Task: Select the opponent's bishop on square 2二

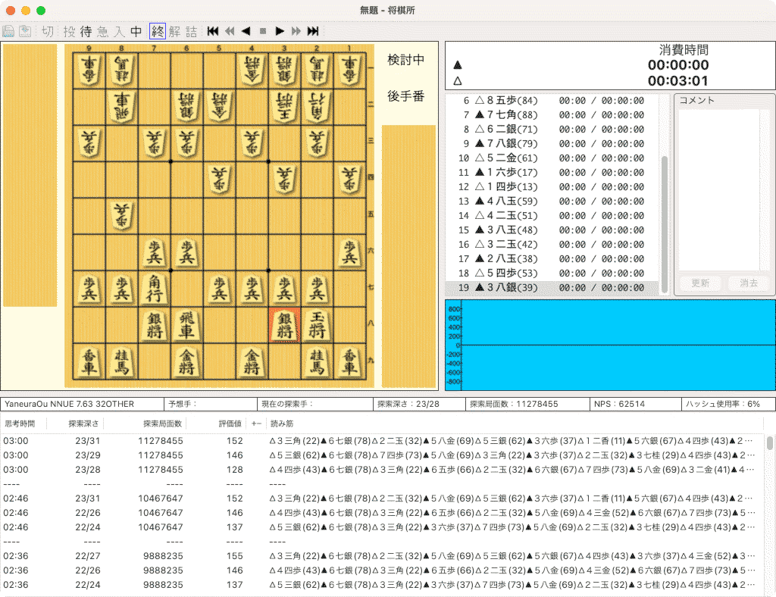Action: (318, 106)
